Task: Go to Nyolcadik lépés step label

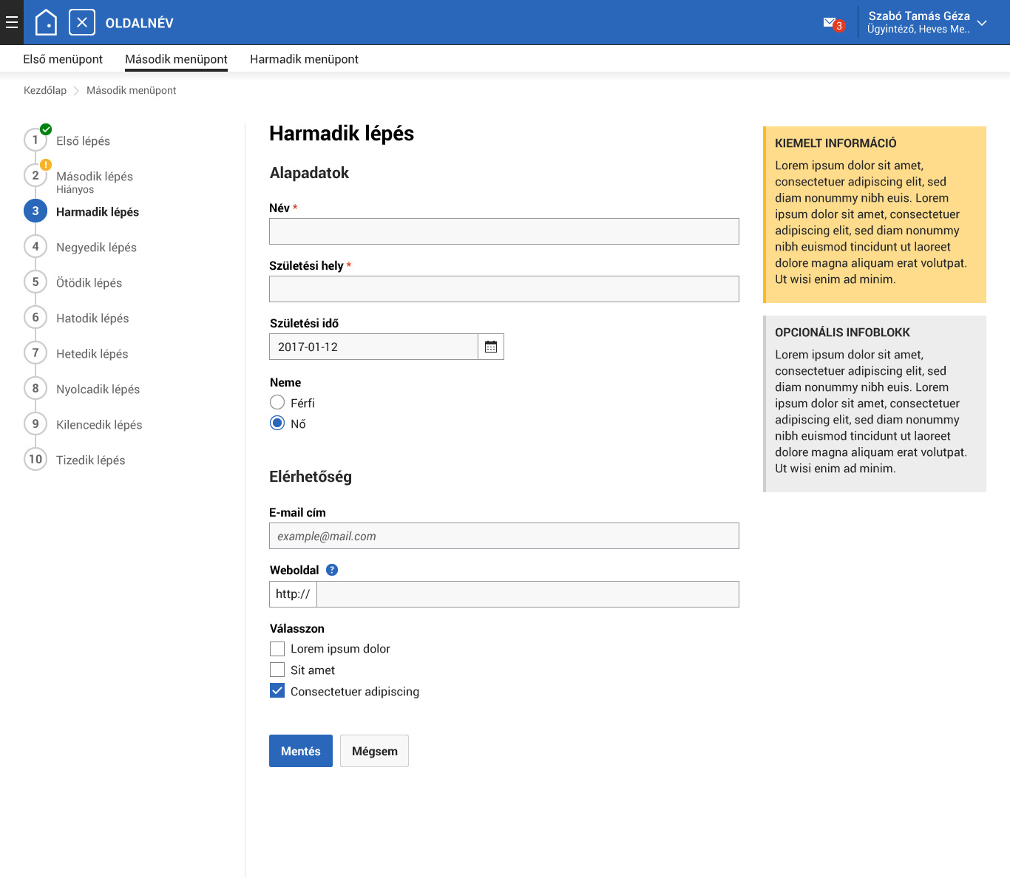Action: pos(98,389)
